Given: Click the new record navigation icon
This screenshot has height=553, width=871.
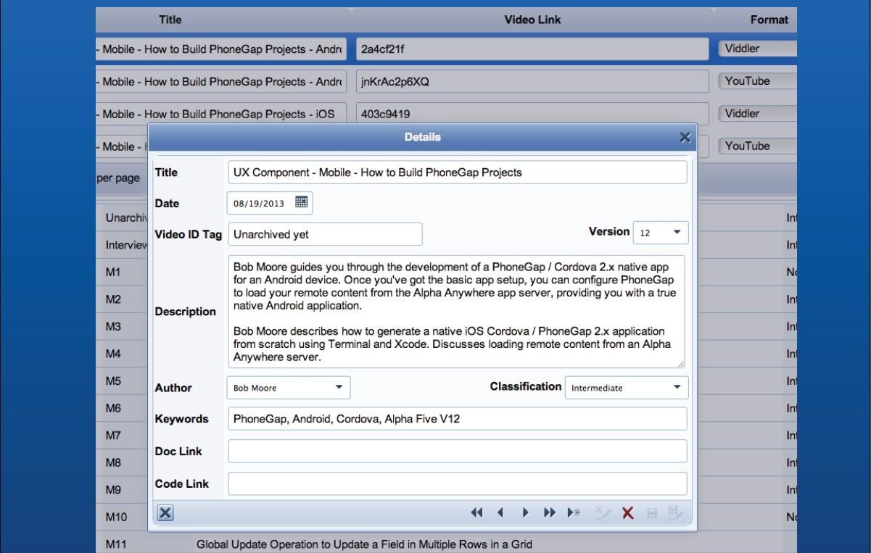Looking at the screenshot, I should tap(574, 513).
